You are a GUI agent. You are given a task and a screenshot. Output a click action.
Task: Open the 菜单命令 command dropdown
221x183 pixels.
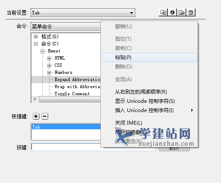click(66, 26)
